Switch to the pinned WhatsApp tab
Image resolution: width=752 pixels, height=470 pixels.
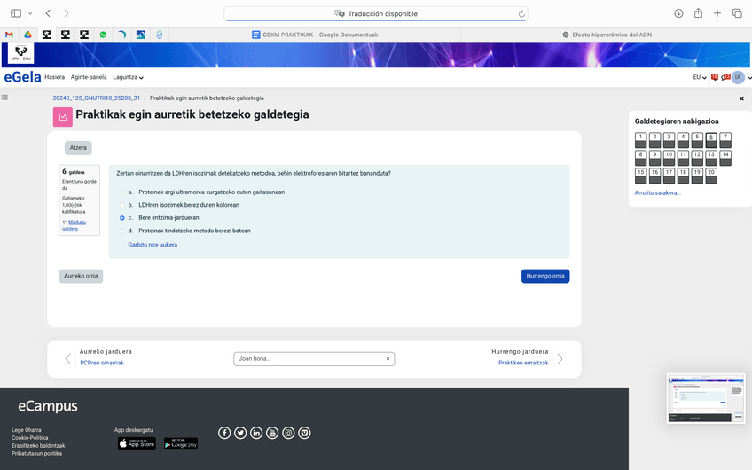coord(103,35)
